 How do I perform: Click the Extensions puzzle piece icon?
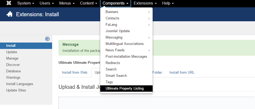pos(9,14)
